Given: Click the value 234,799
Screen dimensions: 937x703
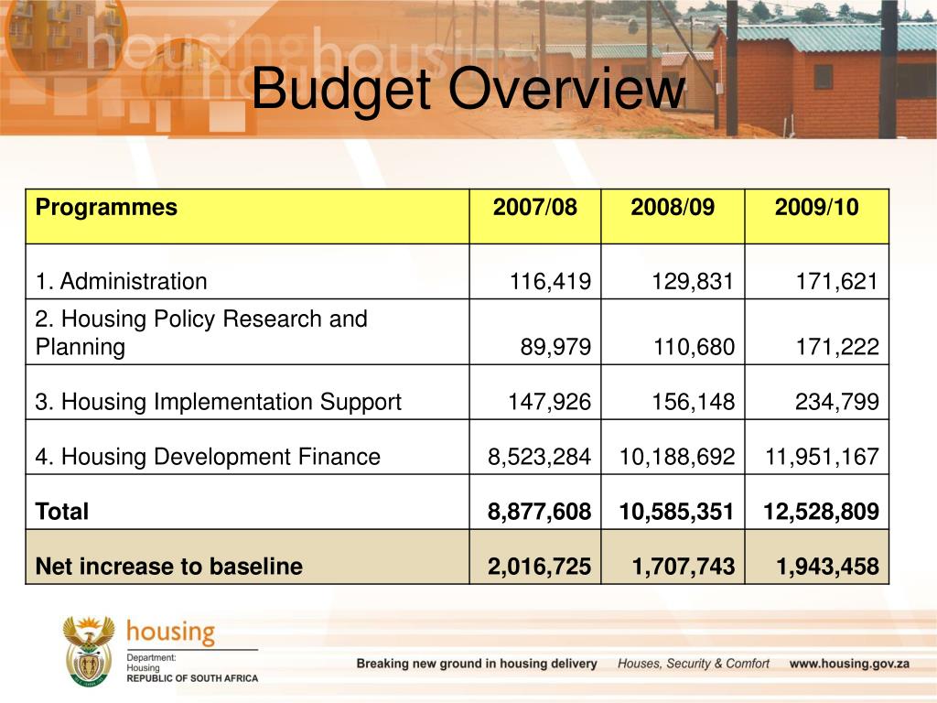Looking at the screenshot, I should coord(837,403).
